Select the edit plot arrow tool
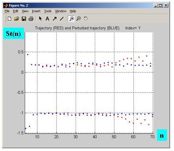 point(40,19)
